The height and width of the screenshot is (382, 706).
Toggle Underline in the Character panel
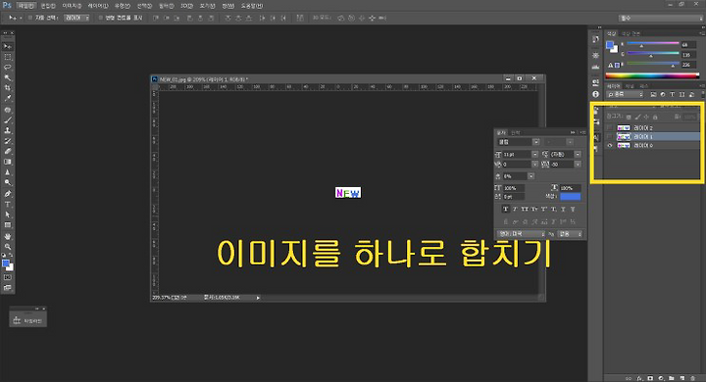pyautogui.click(x=563, y=210)
